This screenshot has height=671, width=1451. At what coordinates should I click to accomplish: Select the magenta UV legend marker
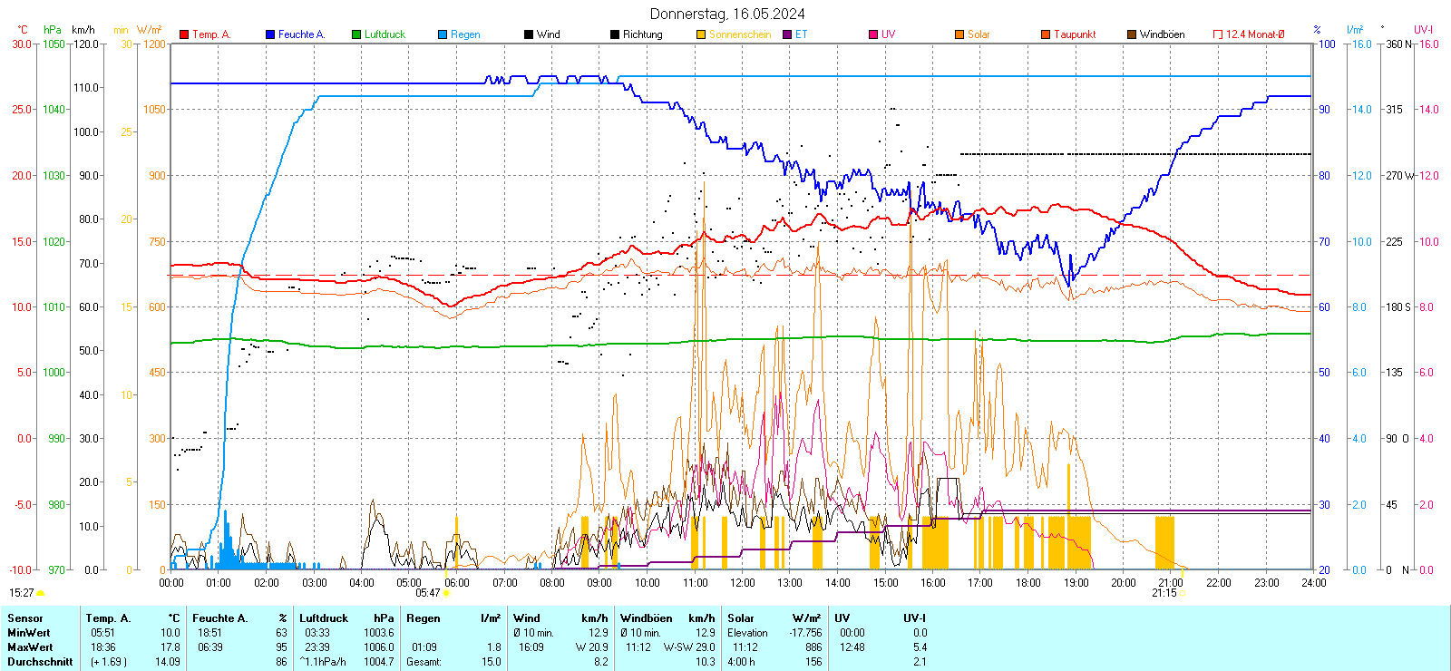(873, 34)
